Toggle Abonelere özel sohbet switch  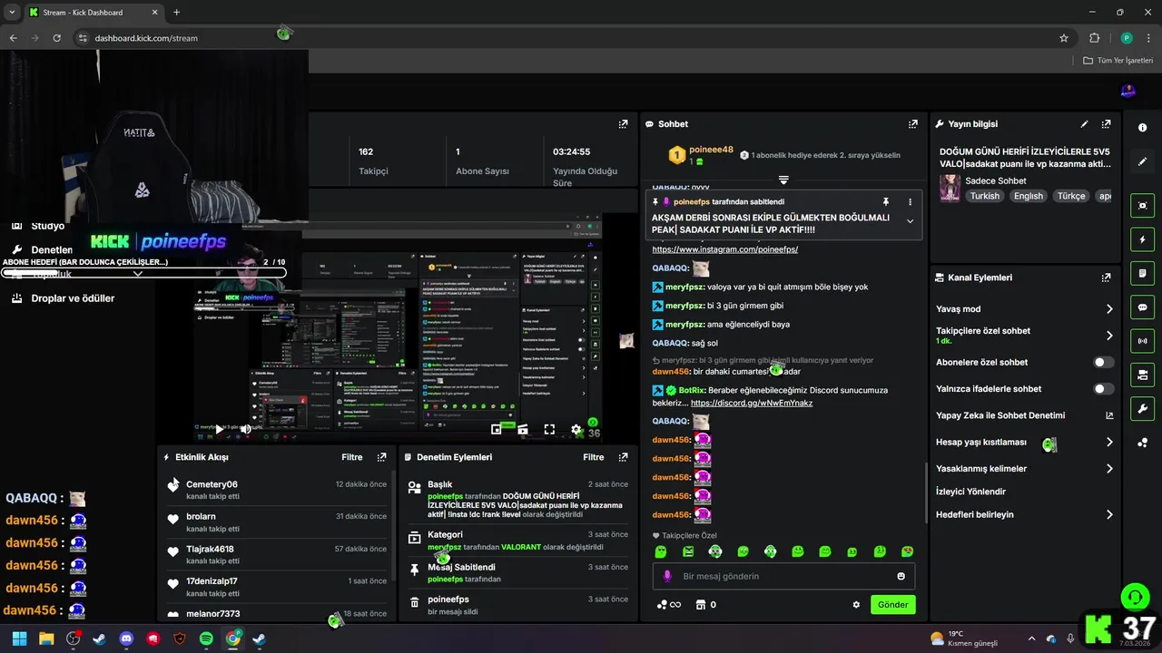click(1103, 362)
